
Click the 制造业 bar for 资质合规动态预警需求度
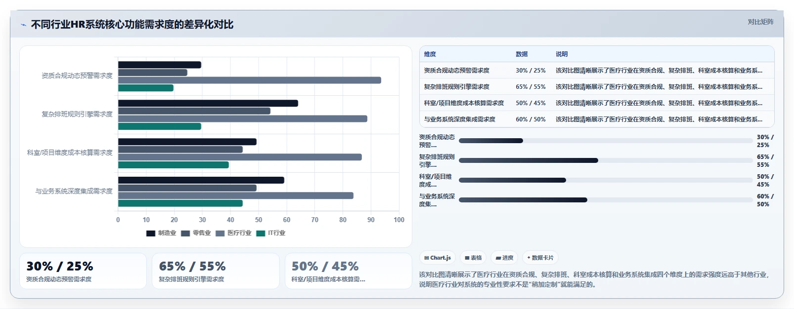(160, 65)
